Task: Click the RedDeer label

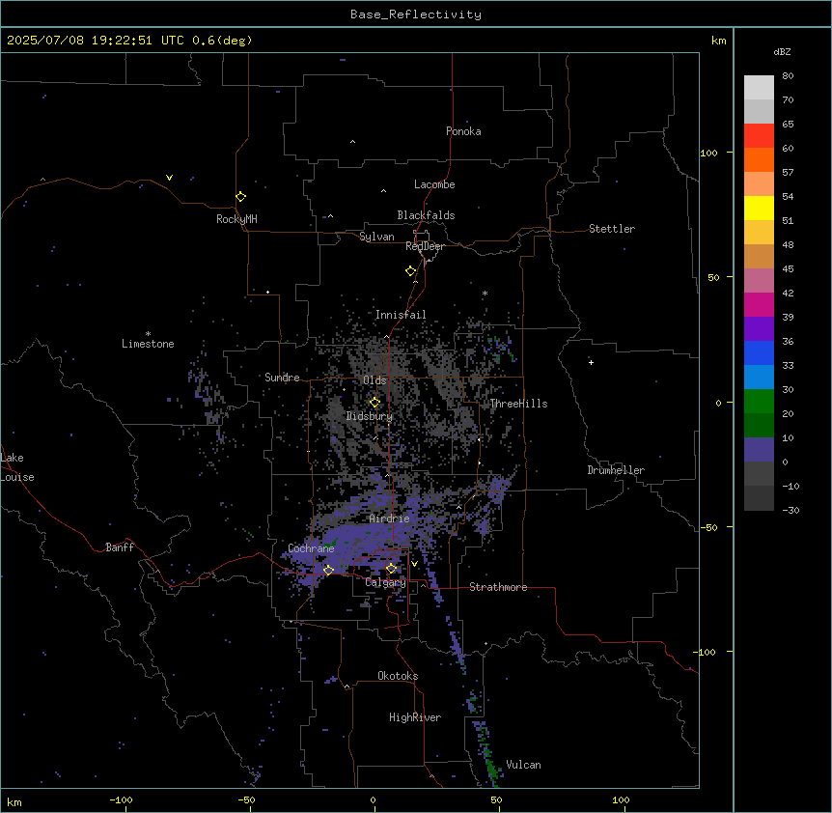Action: coord(425,246)
